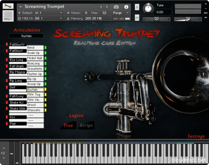The width and height of the screenshot is (209, 165).
Task: Select the Growl articulation
Action: click(x=35, y=105)
